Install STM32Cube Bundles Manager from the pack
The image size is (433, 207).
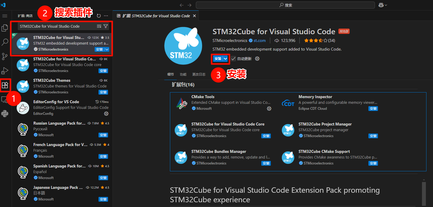coord(266,163)
